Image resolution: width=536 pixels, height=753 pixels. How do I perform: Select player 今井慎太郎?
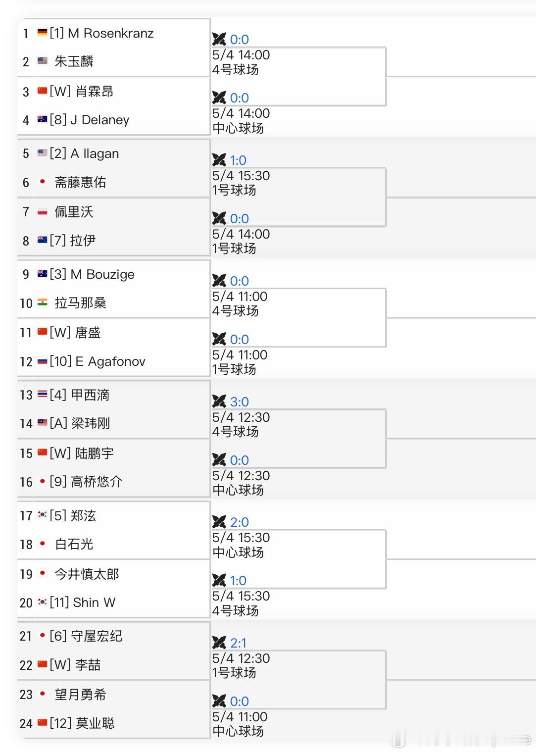point(87,574)
